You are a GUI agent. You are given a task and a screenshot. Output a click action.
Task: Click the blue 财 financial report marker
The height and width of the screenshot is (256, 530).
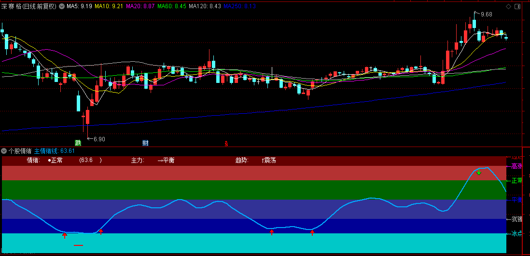145,143
